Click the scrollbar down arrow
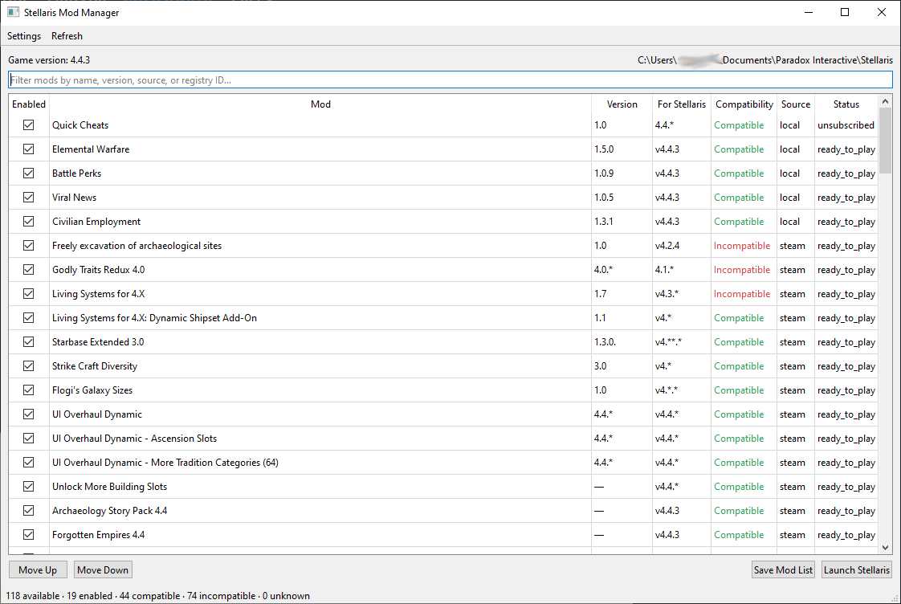 pos(886,548)
